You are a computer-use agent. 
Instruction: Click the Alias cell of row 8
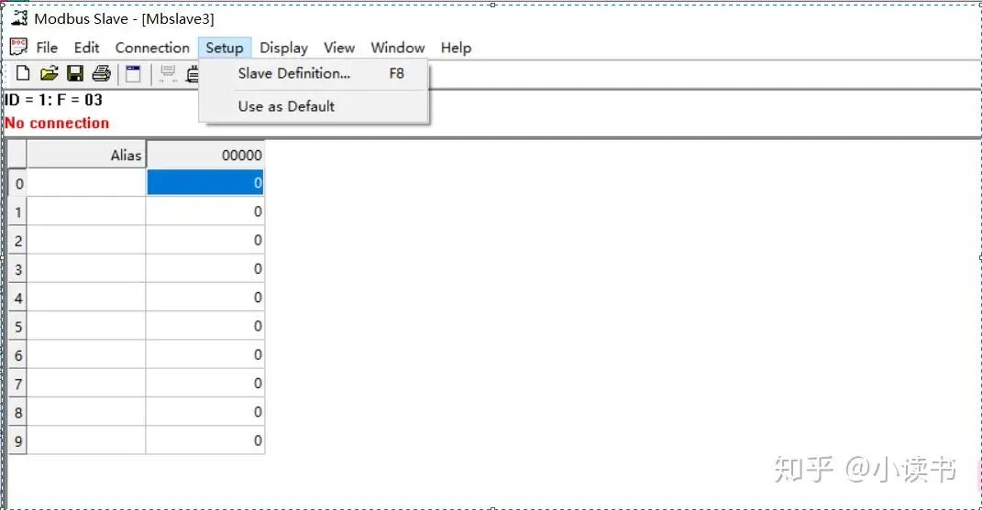(x=86, y=412)
